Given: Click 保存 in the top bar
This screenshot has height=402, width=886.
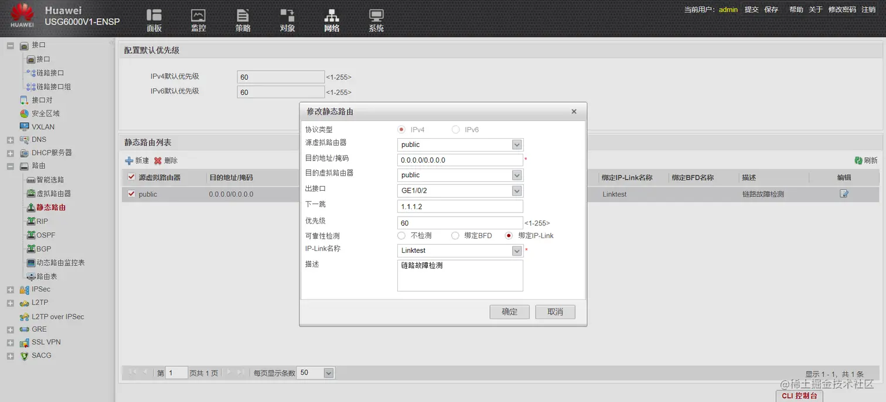Looking at the screenshot, I should [x=771, y=9].
